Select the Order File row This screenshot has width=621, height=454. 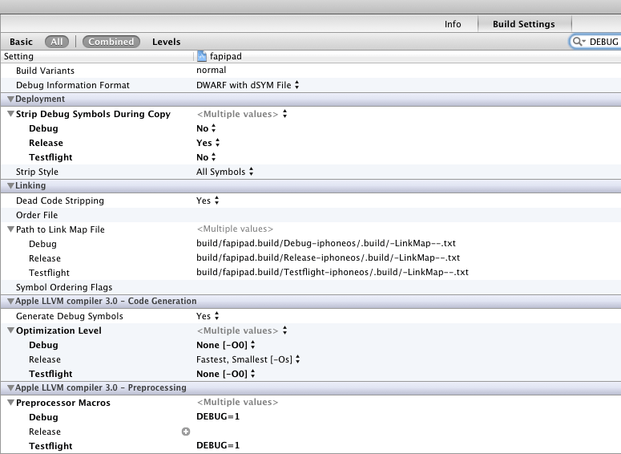click(x=311, y=215)
